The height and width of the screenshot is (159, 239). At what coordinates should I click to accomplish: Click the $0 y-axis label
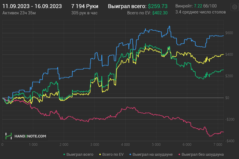[227, 98]
